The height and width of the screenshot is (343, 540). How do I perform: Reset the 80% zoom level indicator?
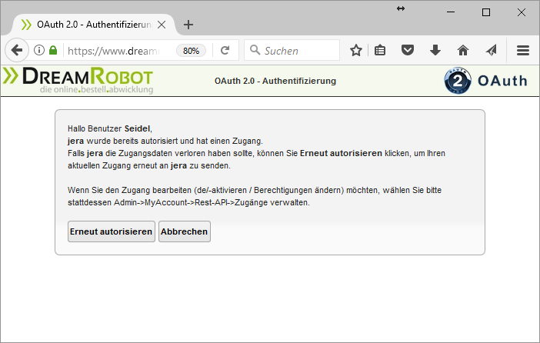point(192,51)
